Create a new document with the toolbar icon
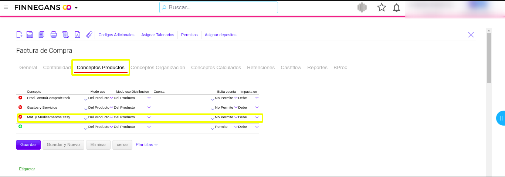 tap(20, 35)
